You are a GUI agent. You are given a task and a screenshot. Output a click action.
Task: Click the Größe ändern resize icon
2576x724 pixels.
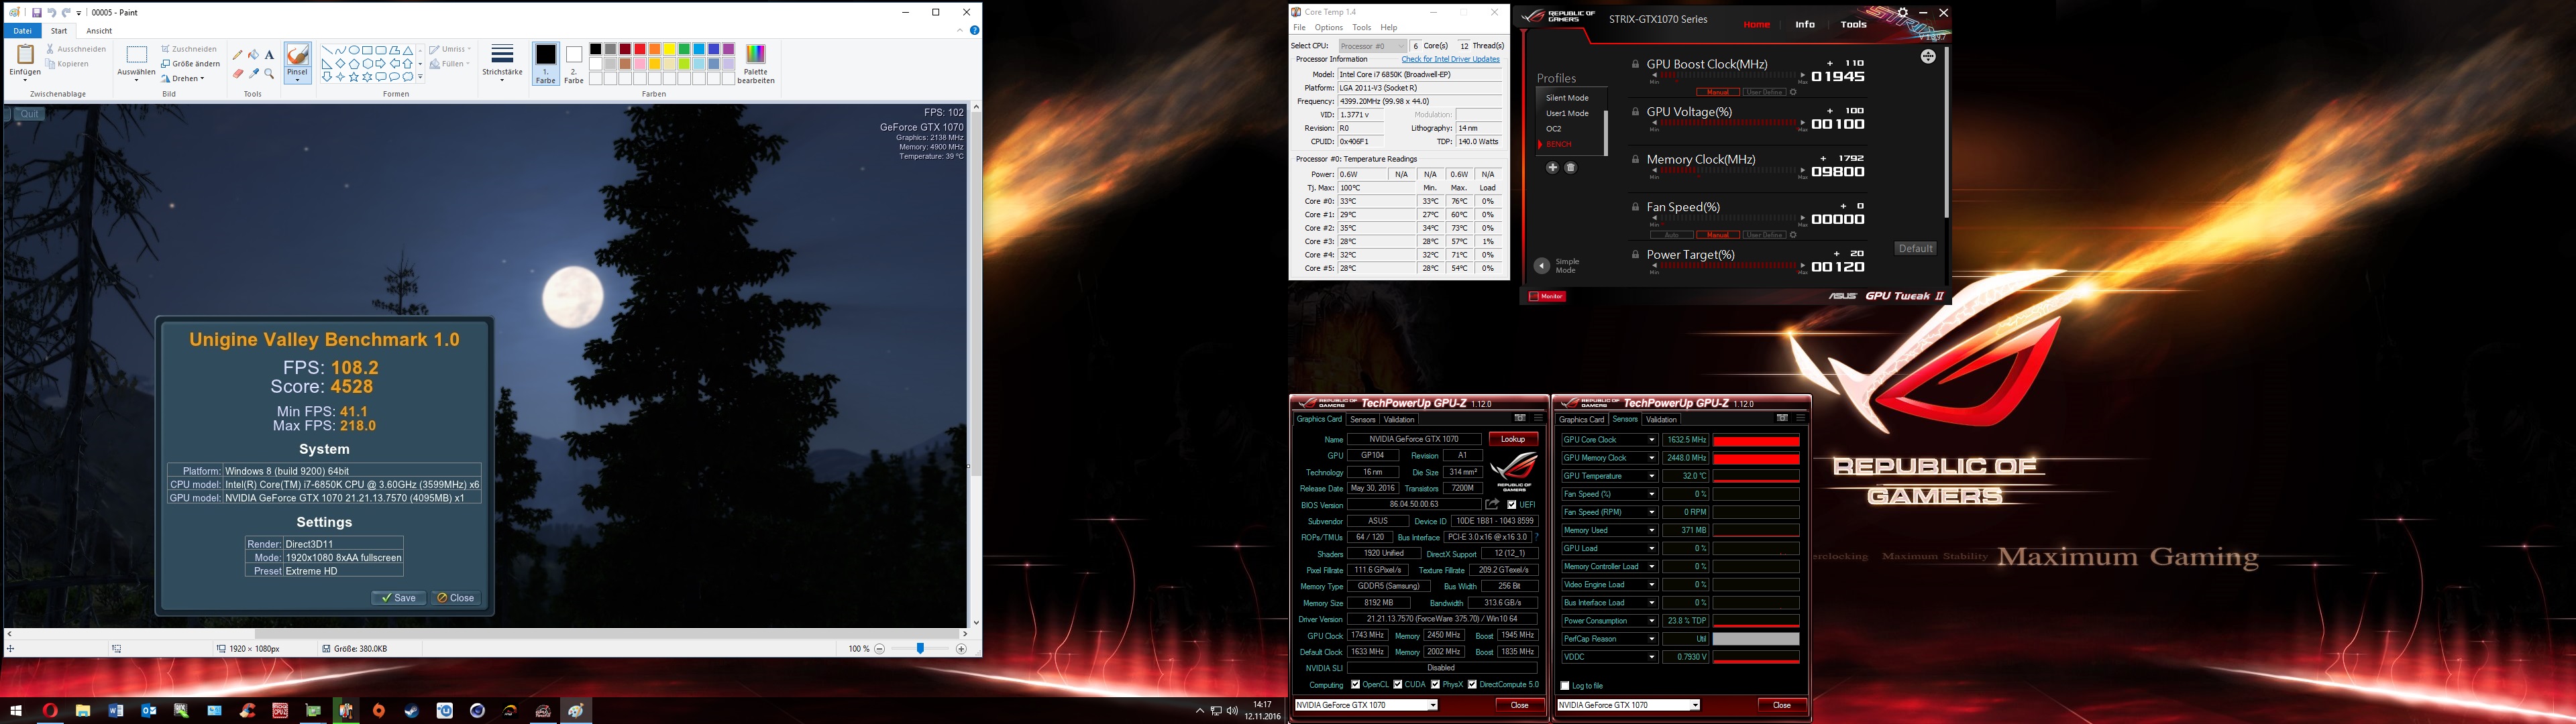click(166, 64)
